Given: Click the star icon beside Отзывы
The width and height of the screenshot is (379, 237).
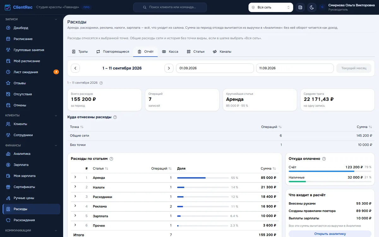Looking at the screenshot, I should [8, 83].
